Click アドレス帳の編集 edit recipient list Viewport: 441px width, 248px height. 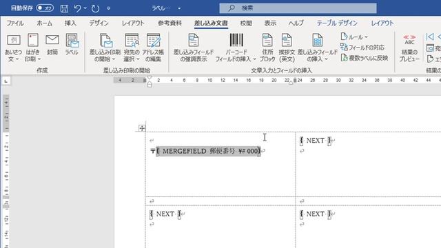[153, 48]
